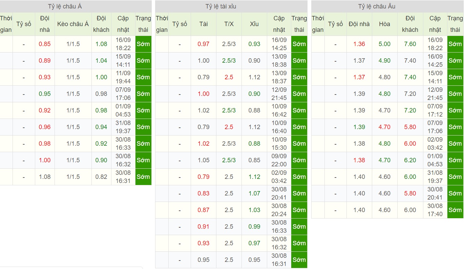
Task: Select home odds 1.36 in European table
Action: (x=359, y=44)
